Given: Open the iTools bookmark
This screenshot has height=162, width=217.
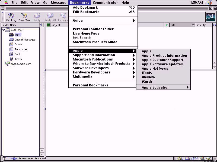Looking at the screenshot, I should [x=147, y=73].
